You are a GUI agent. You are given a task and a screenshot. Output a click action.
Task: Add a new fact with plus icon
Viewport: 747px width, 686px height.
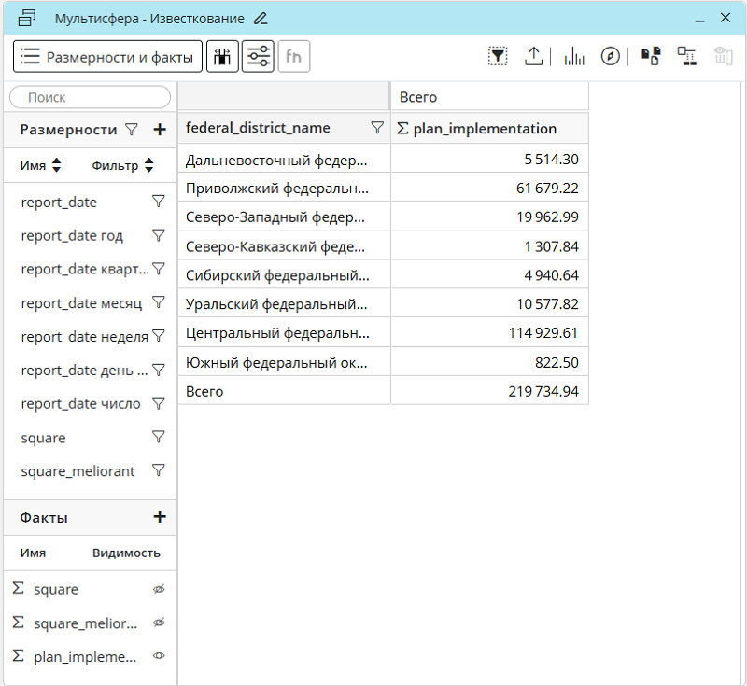[159, 517]
